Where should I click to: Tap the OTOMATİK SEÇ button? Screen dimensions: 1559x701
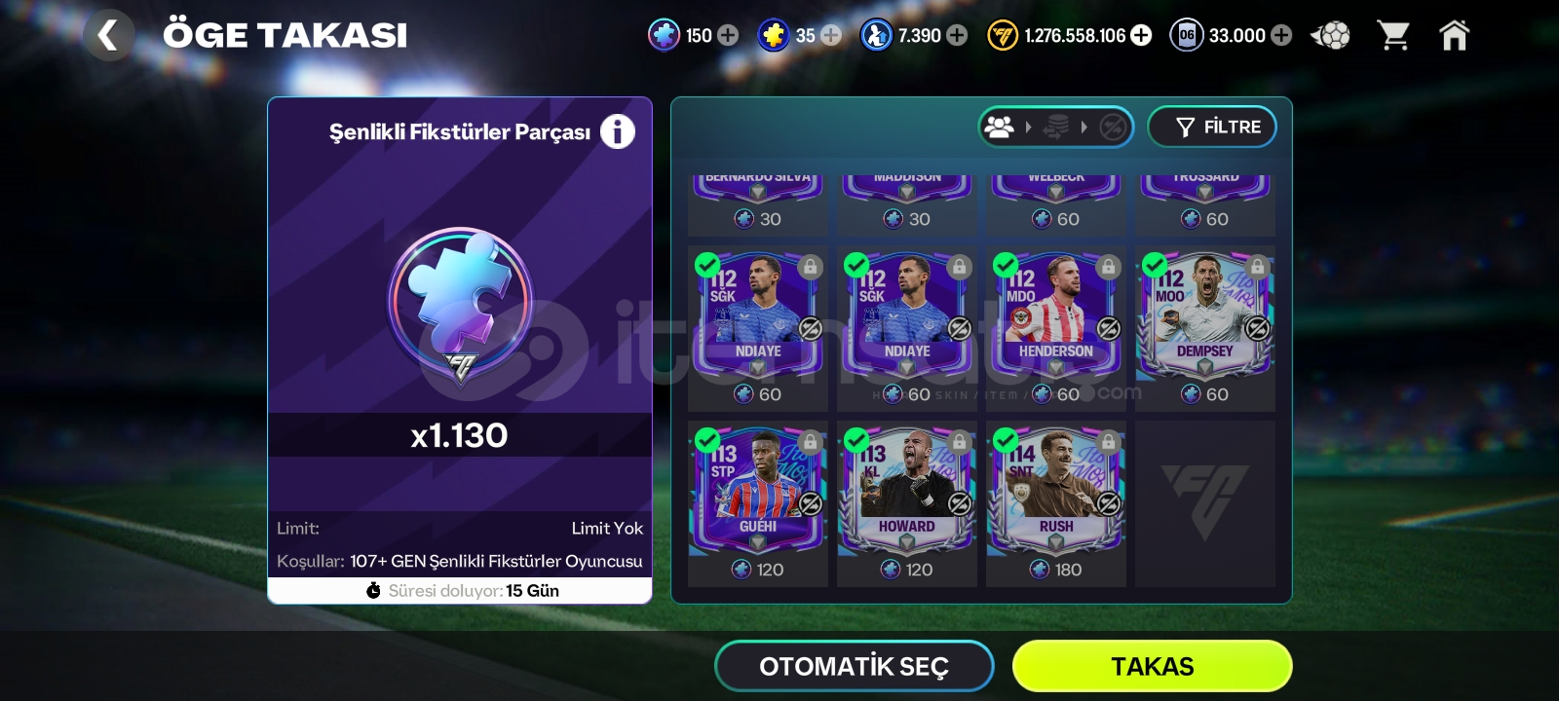[855, 667]
